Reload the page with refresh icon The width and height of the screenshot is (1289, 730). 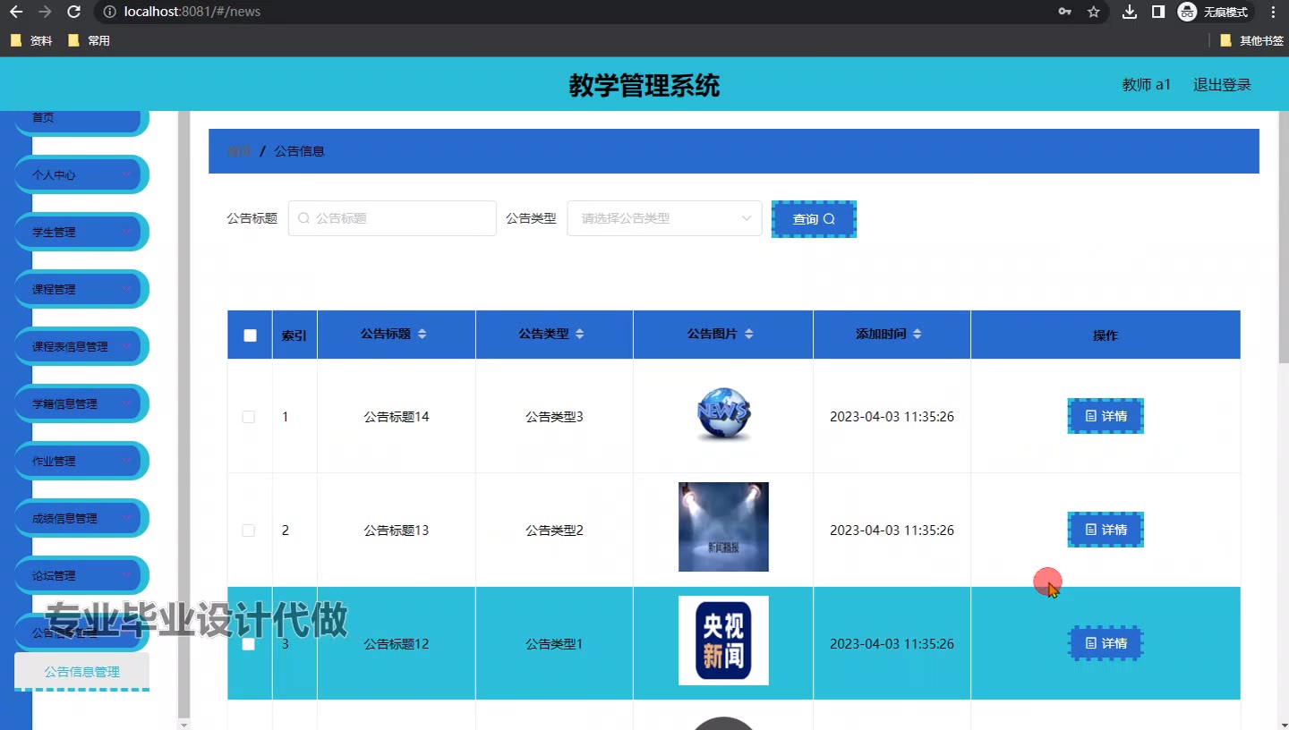[x=74, y=12]
